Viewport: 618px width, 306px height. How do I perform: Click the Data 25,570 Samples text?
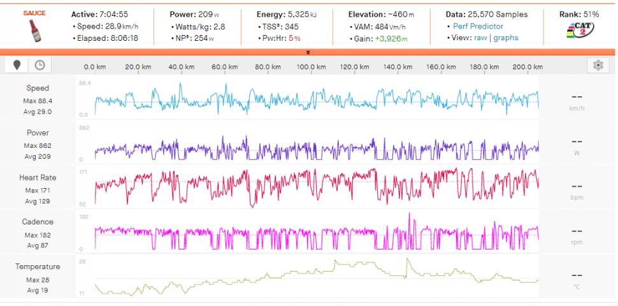pyautogui.click(x=487, y=15)
